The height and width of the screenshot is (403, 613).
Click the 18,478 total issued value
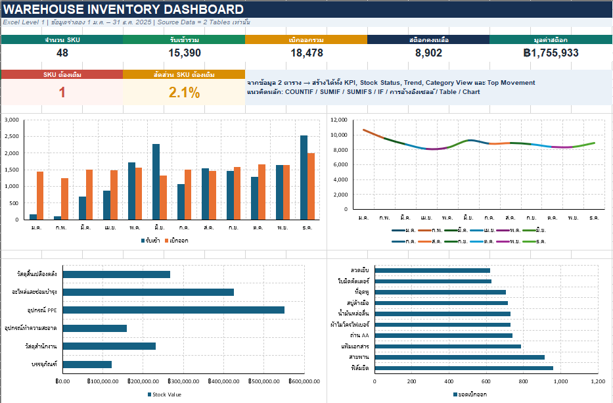point(306,53)
